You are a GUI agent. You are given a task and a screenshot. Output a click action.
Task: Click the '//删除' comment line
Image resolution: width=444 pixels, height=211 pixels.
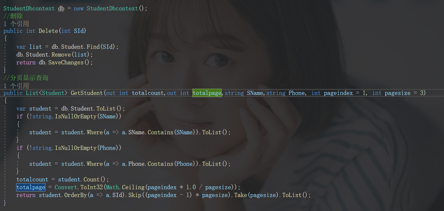pyautogui.click(x=13, y=16)
